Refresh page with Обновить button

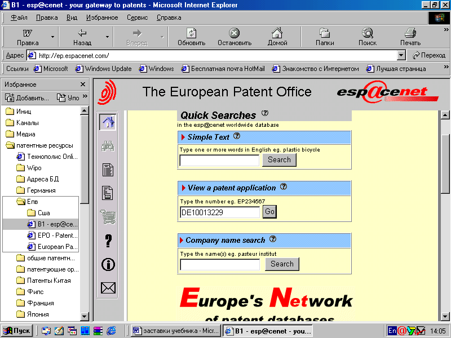pos(191,37)
